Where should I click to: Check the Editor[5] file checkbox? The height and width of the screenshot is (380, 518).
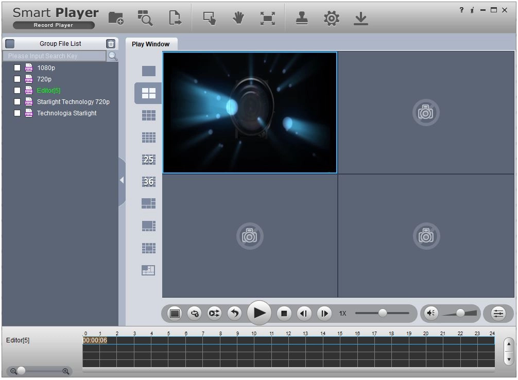[x=17, y=91]
